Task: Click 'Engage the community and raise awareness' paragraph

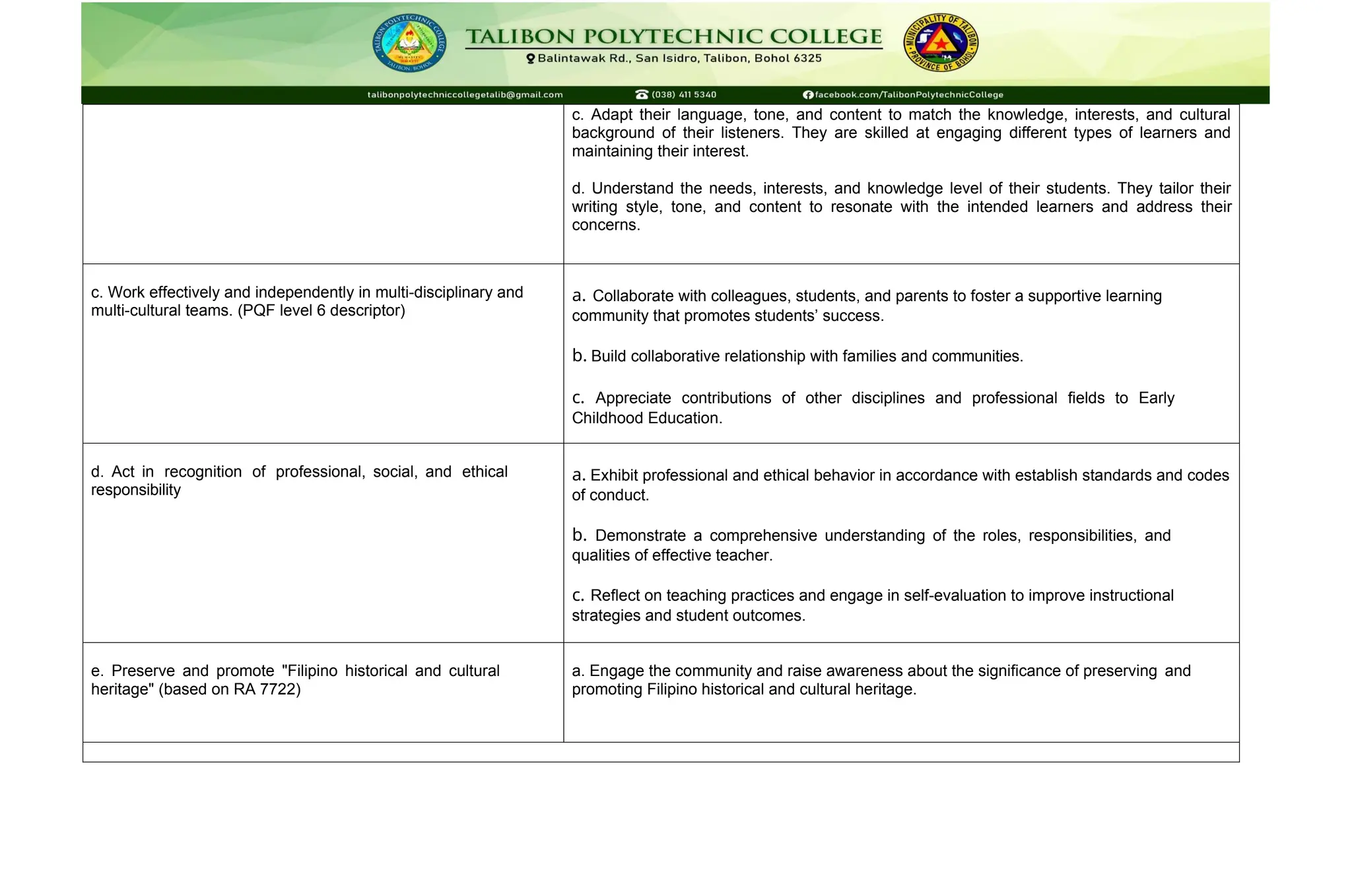Action: pos(881,680)
